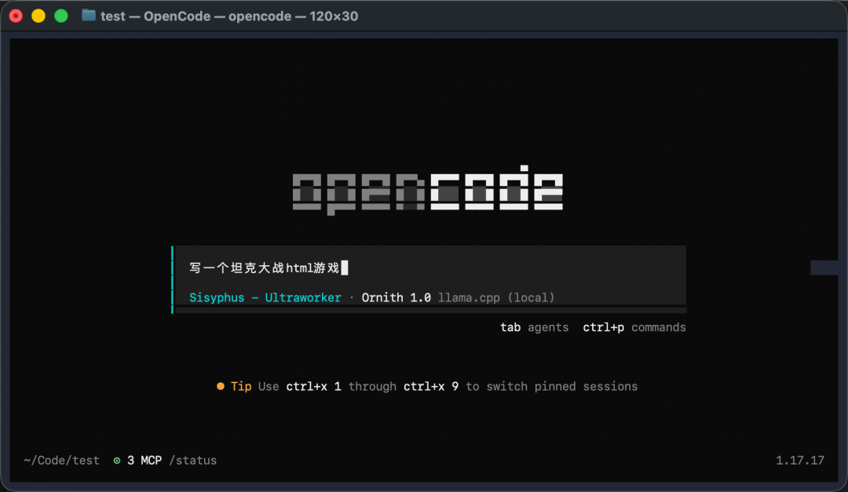Click the orange Tip bullet dot
This screenshot has width=848, height=492.
coord(220,386)
